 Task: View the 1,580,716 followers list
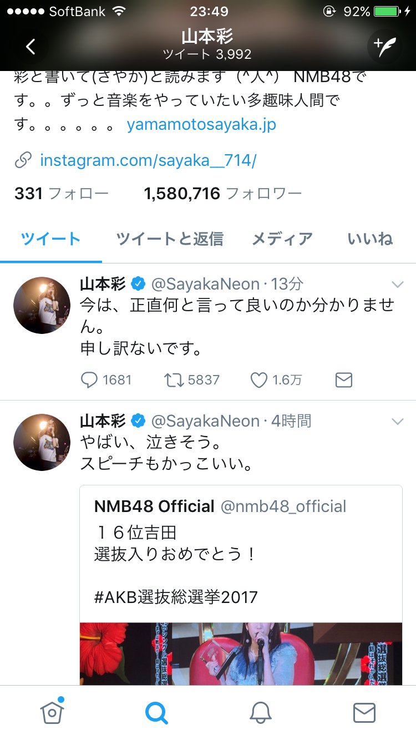[222, 192]
